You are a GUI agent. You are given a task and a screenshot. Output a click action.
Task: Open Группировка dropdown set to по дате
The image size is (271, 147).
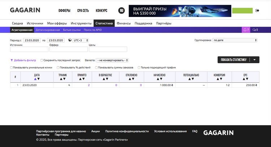(x=235, y=40)
